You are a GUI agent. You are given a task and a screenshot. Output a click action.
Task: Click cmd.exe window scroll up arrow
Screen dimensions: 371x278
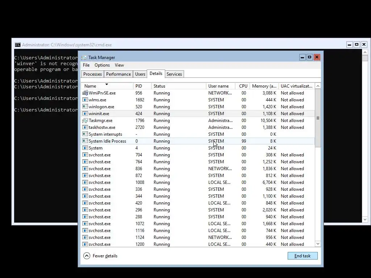tap(365, 52)
